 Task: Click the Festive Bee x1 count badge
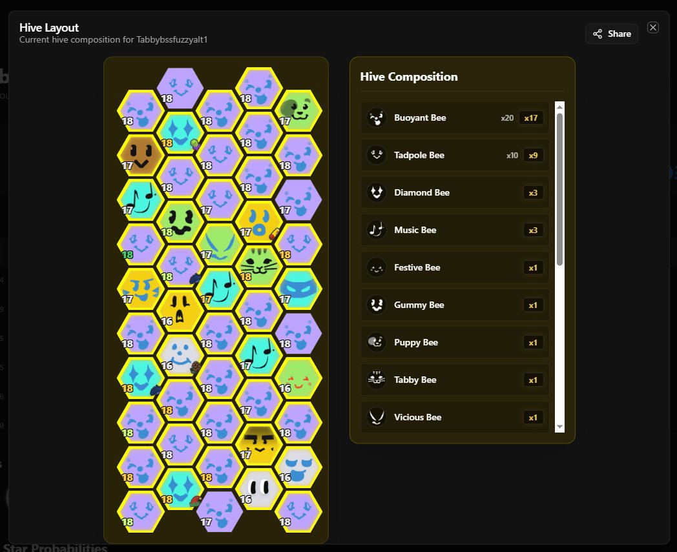click(x=533, y=267)
